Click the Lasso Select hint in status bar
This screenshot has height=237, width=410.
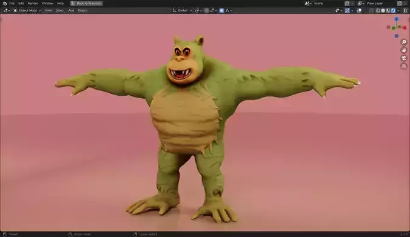[146, 234]
